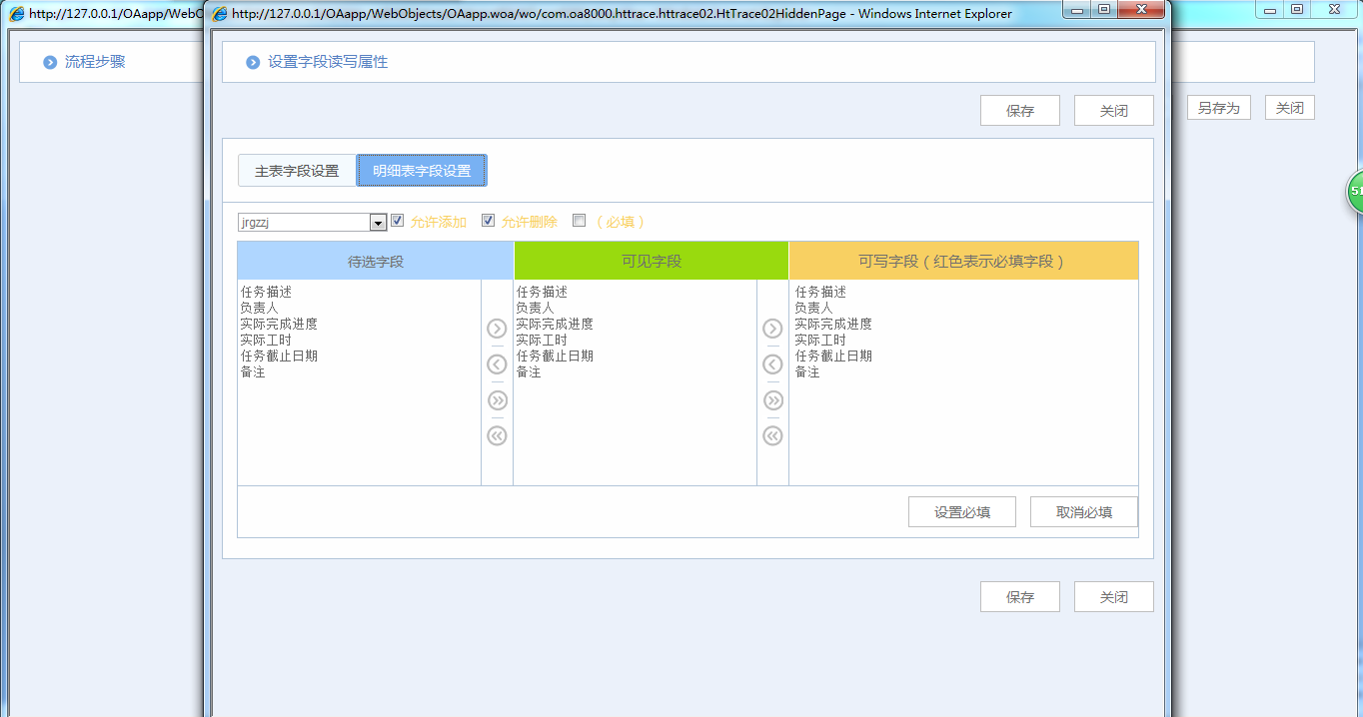This screenshot has width=1363, height=717.
Task: Move selected field into 可见字段 with single right arrow
Action: [497, 328]
